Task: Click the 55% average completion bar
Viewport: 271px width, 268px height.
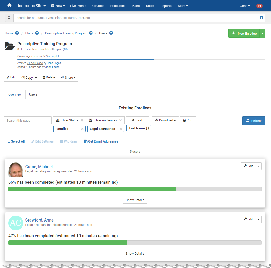Action: tap(141, 60)
